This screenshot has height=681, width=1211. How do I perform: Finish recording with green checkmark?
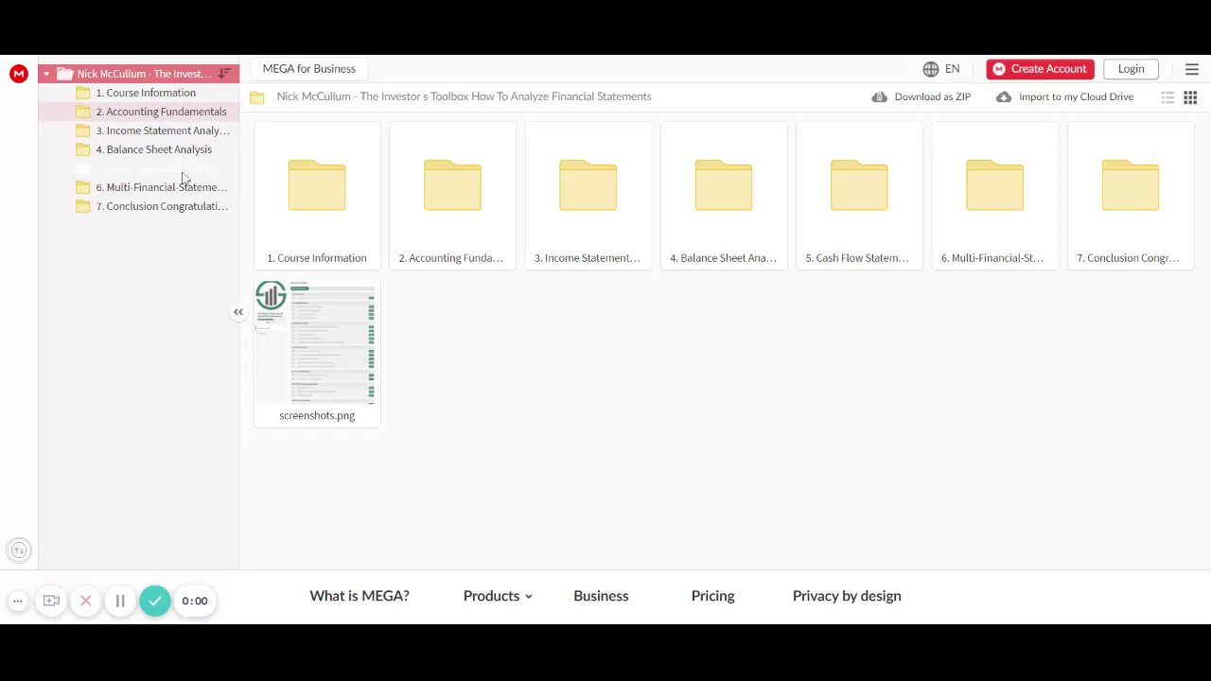(x=155, y=601)
